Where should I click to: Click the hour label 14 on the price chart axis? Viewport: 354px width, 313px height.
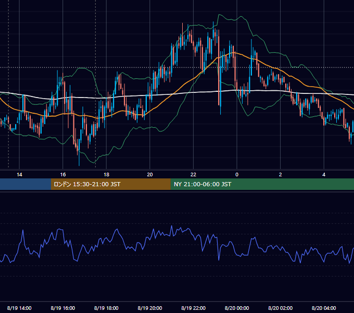pyautogui.click(x=19, y=175)
